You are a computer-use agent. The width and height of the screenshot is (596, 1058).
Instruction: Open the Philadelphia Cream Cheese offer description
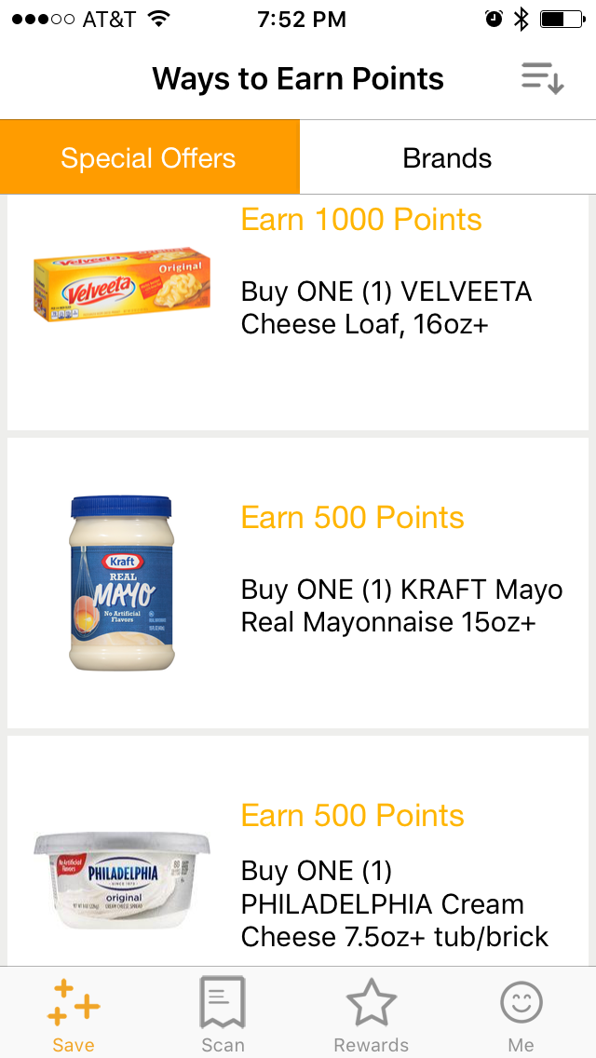(x=395, y=904)
